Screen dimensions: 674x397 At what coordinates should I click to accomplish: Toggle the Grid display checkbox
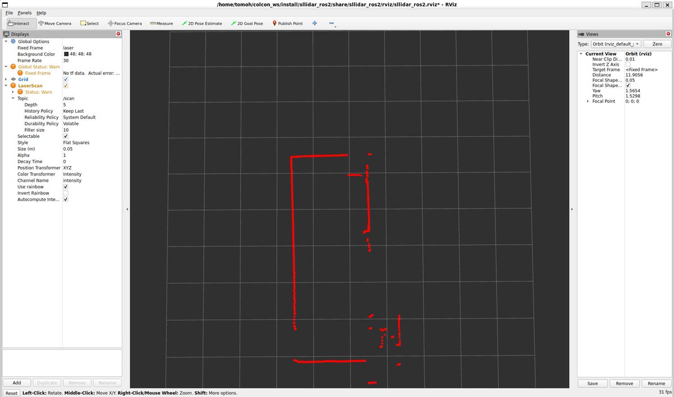pos(66,80)
